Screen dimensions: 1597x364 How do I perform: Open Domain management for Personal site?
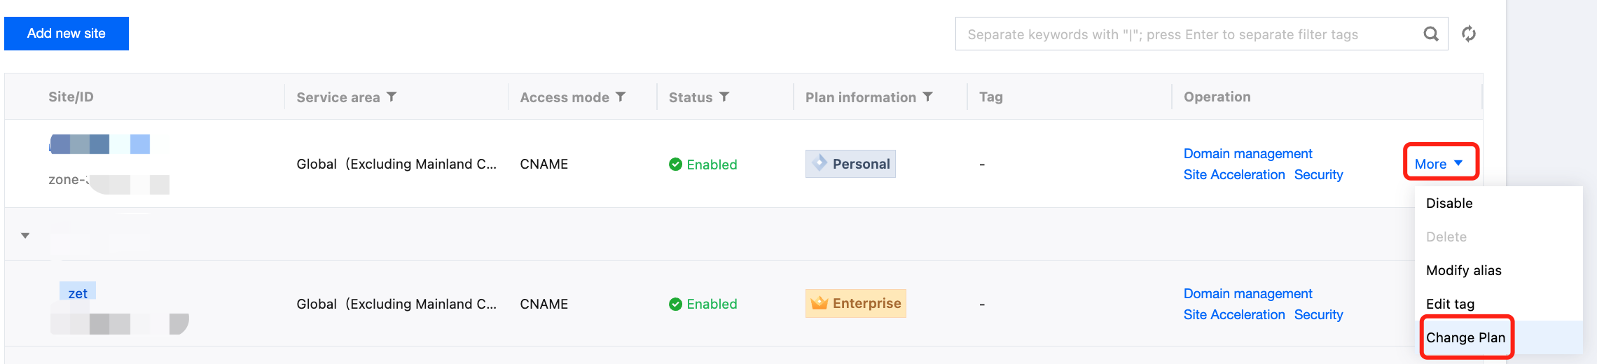(x=1247, y=153)
